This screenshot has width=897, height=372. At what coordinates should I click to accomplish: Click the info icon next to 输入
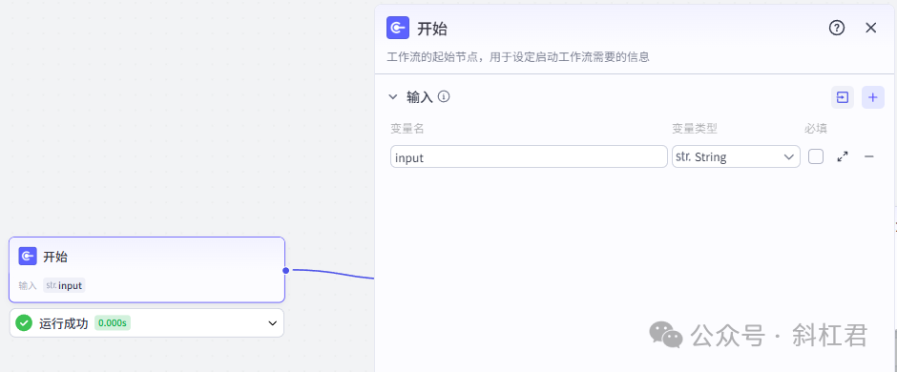(444, 96)
